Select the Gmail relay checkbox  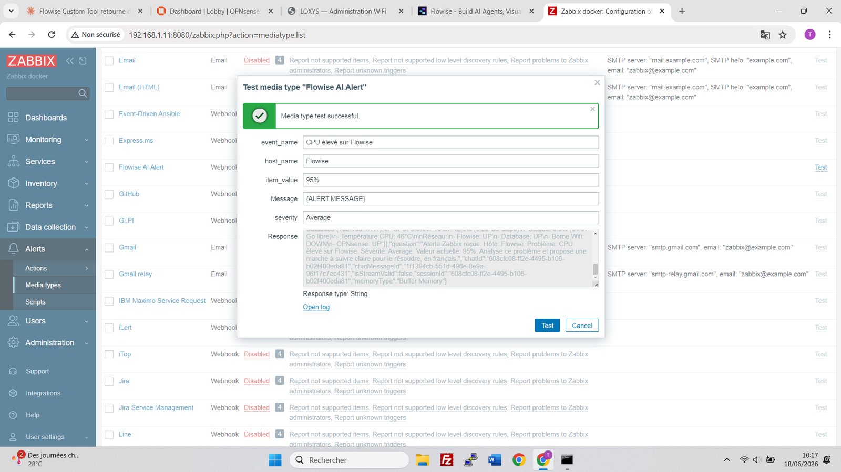109,274
